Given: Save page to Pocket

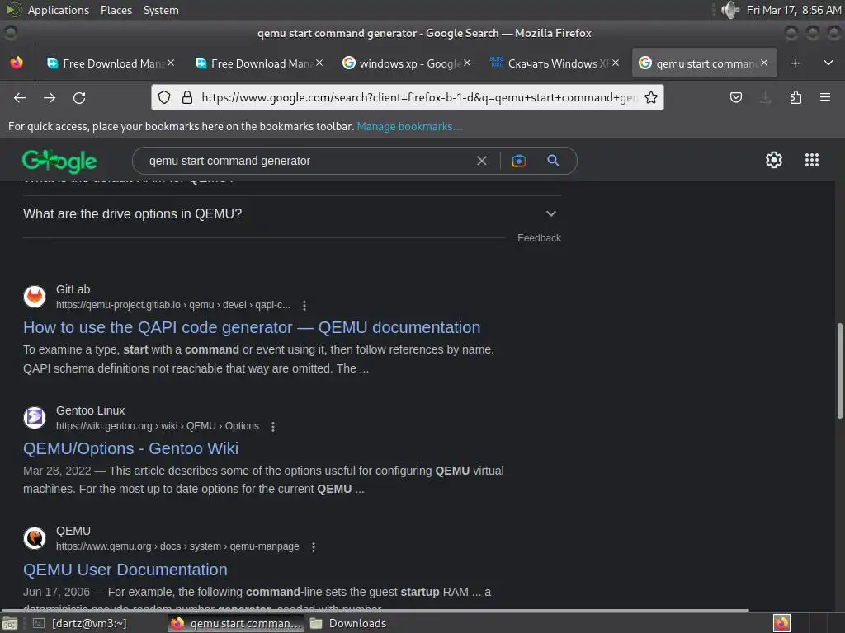Looking at the screenshot, I should pos(735,97).
